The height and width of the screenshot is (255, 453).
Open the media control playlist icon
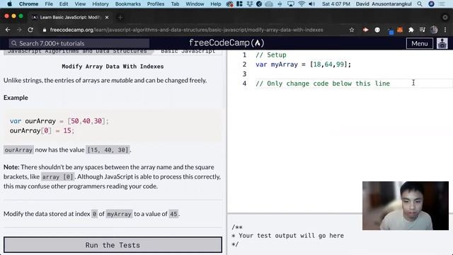pyautogui.click(x=423, y=30)
